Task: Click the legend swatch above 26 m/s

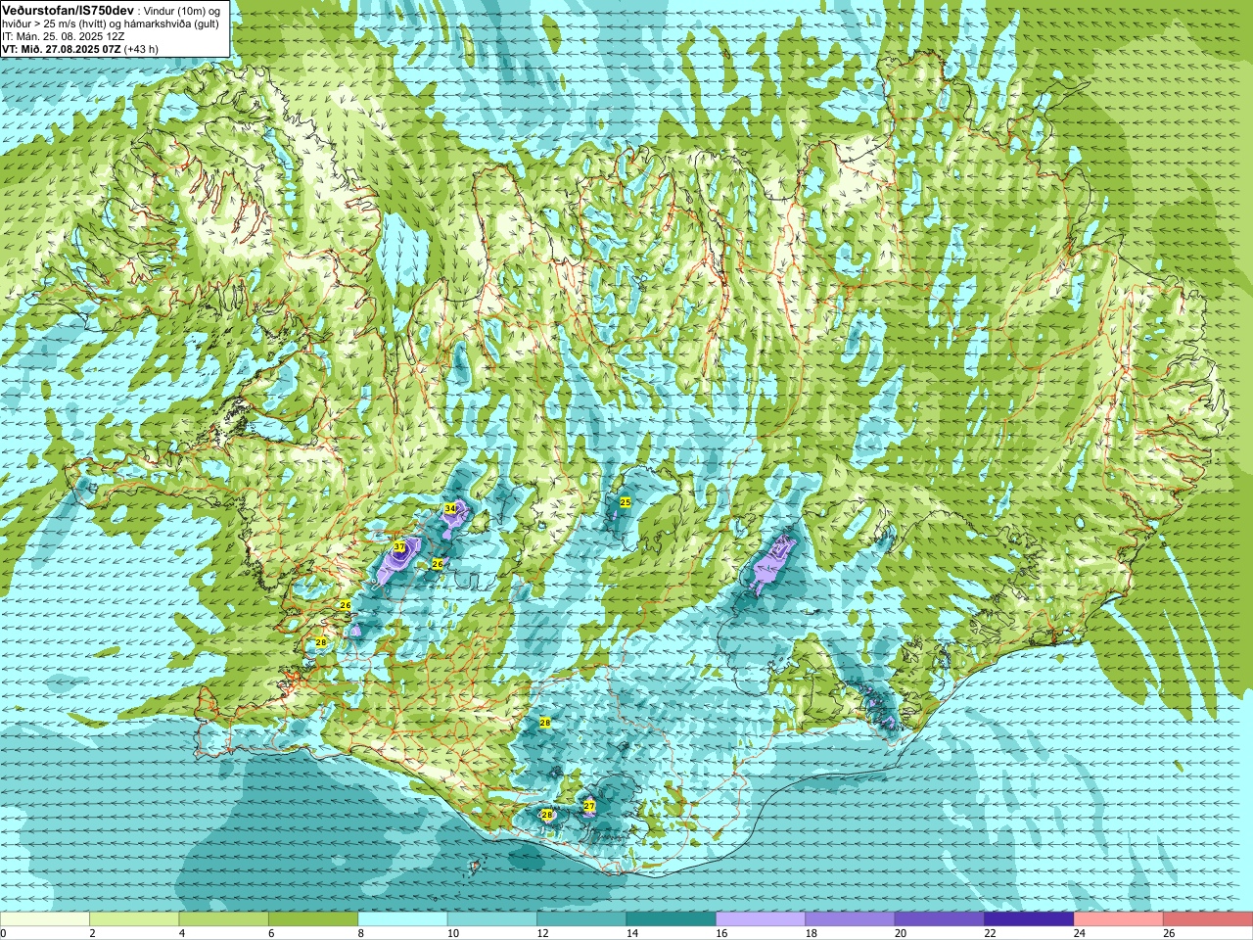Action: tap(1208, 919)
